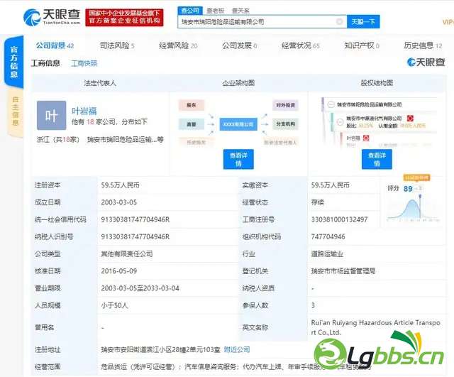View details under 企业架构图
This screenshot has width=454, height=377.
coord(238,159)
